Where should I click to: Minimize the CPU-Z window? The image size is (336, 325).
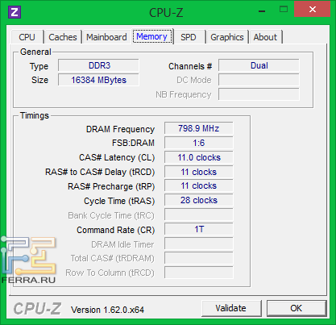point(262,10)
